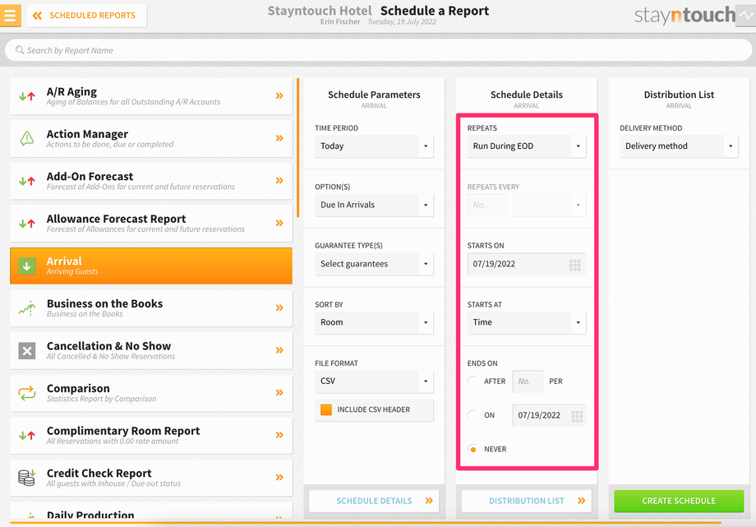Viewport: 756px width, 527px height.
Task: Select the Allowance Forecast Report
Action: pyautogui.click(x=151, y=224)
